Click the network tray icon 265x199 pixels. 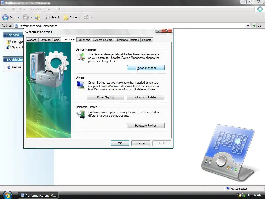(239, 195)
